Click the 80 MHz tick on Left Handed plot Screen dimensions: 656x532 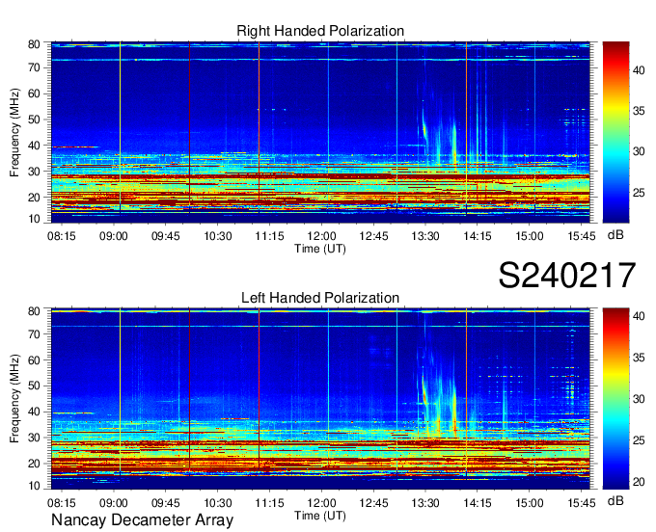coord(34,311)
